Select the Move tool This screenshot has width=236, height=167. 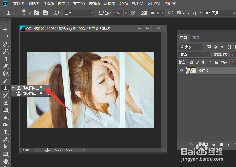(5, 29)
